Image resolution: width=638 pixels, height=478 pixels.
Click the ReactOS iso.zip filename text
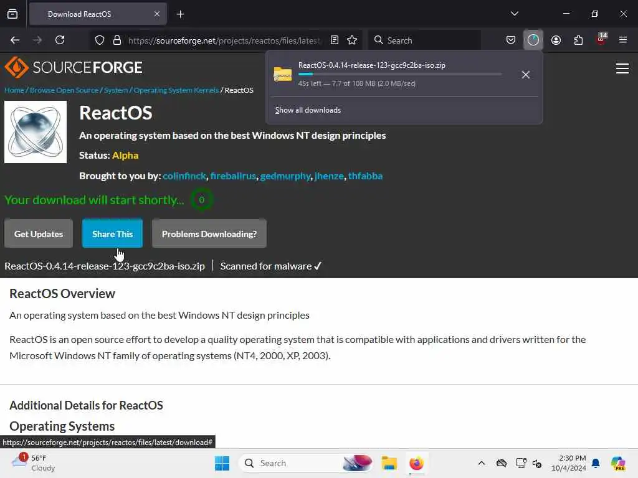click(105, 266)
